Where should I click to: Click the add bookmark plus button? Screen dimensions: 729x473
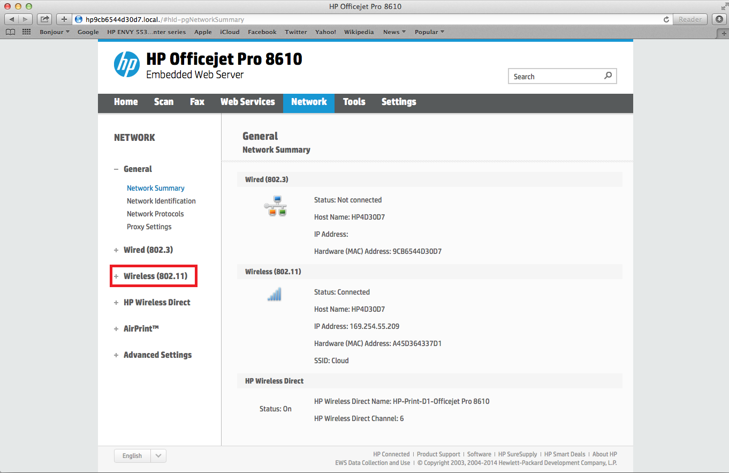(x=64, y=19)
